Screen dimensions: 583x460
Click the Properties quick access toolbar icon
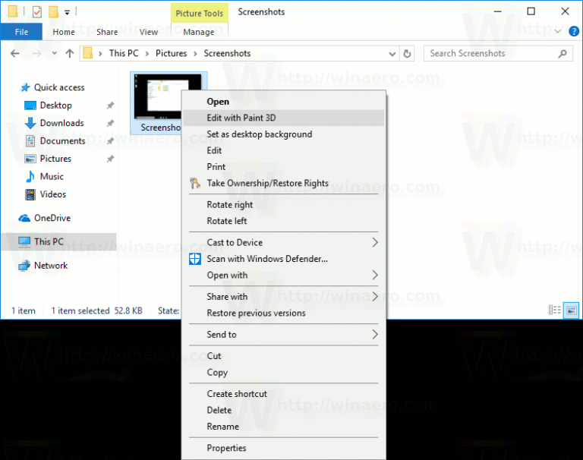coord(37,12)
